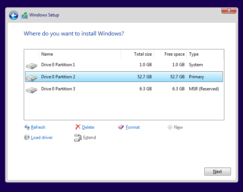Sort by the Name column header
The width and height of the screenshot is (243, 192).
(x=80, y=54)
